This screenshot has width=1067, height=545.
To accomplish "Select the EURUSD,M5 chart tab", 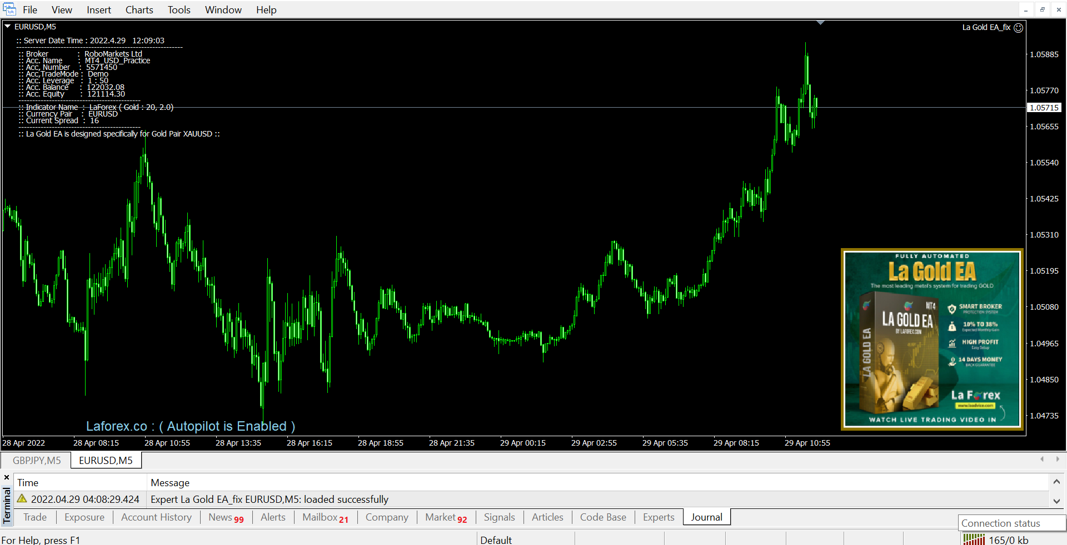I will (106, 461).
